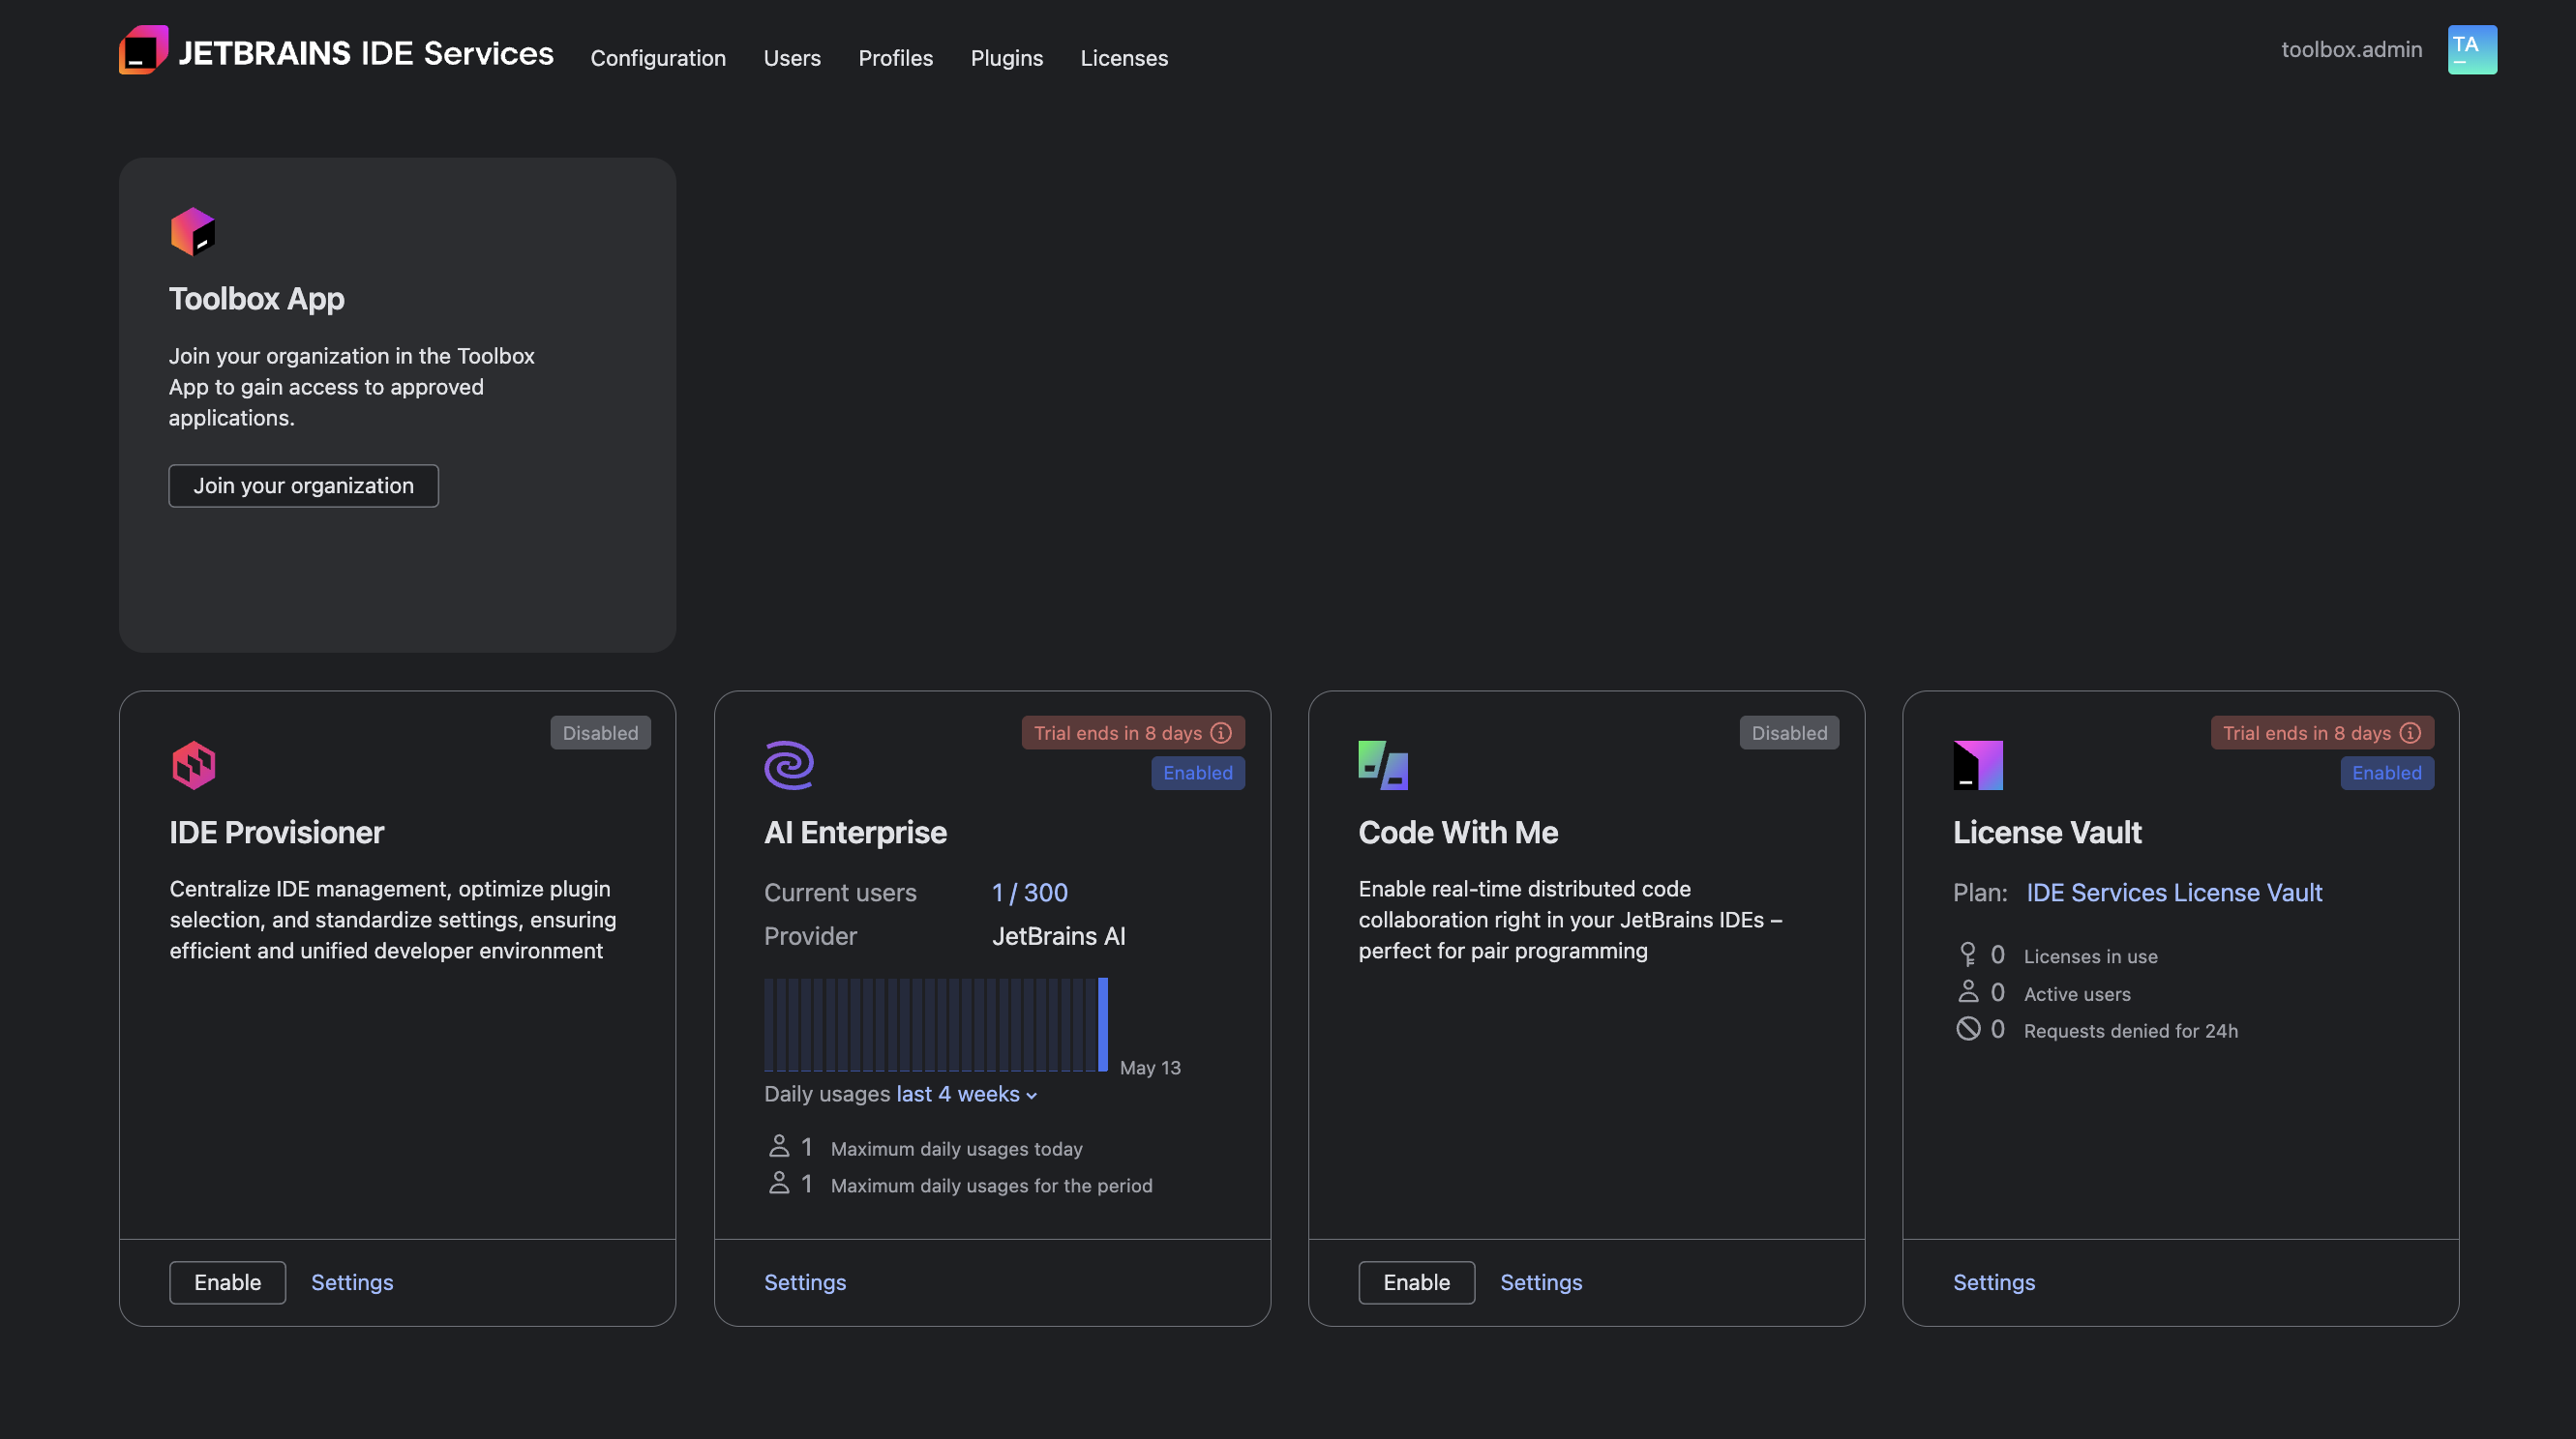
Task: Open IDE Services License Vault plan link
Action: pyautogui.click(x=2174, y=893)
